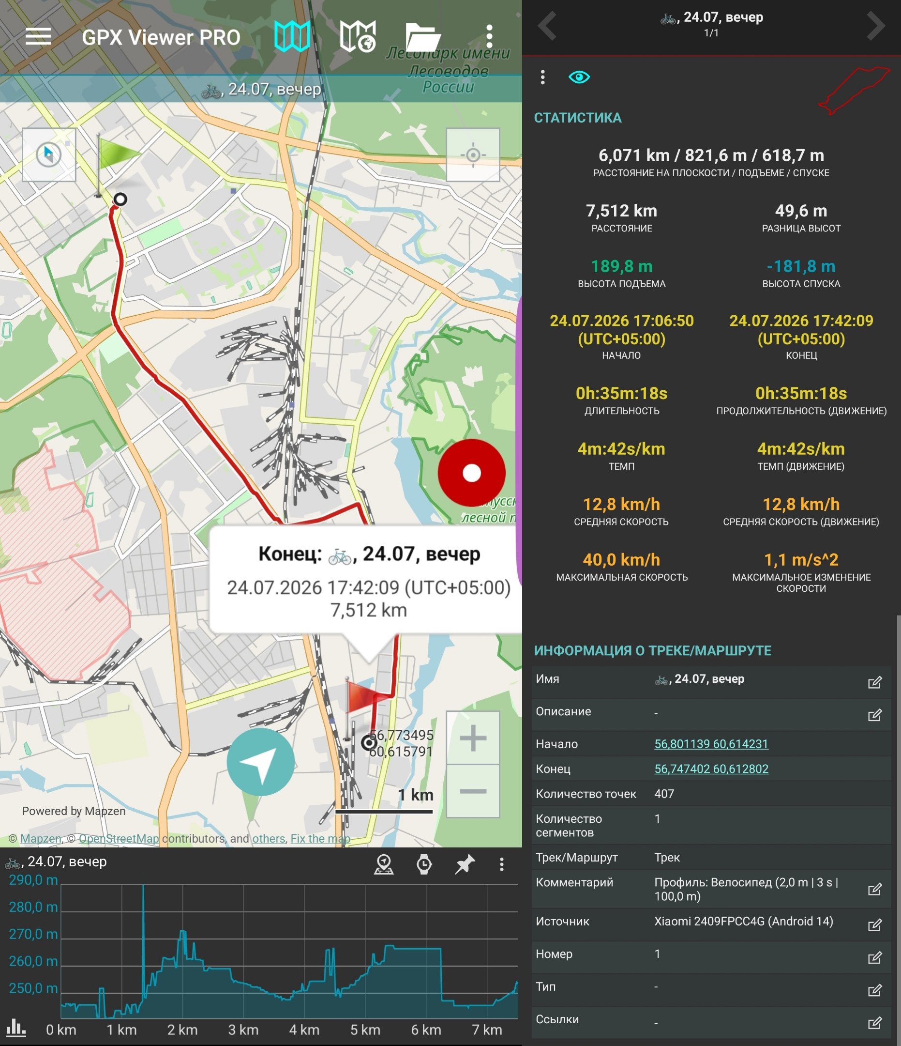This screenshot has width=901, height=1046.
Task: Edit the Тип type field
Action: pos(875,990)
